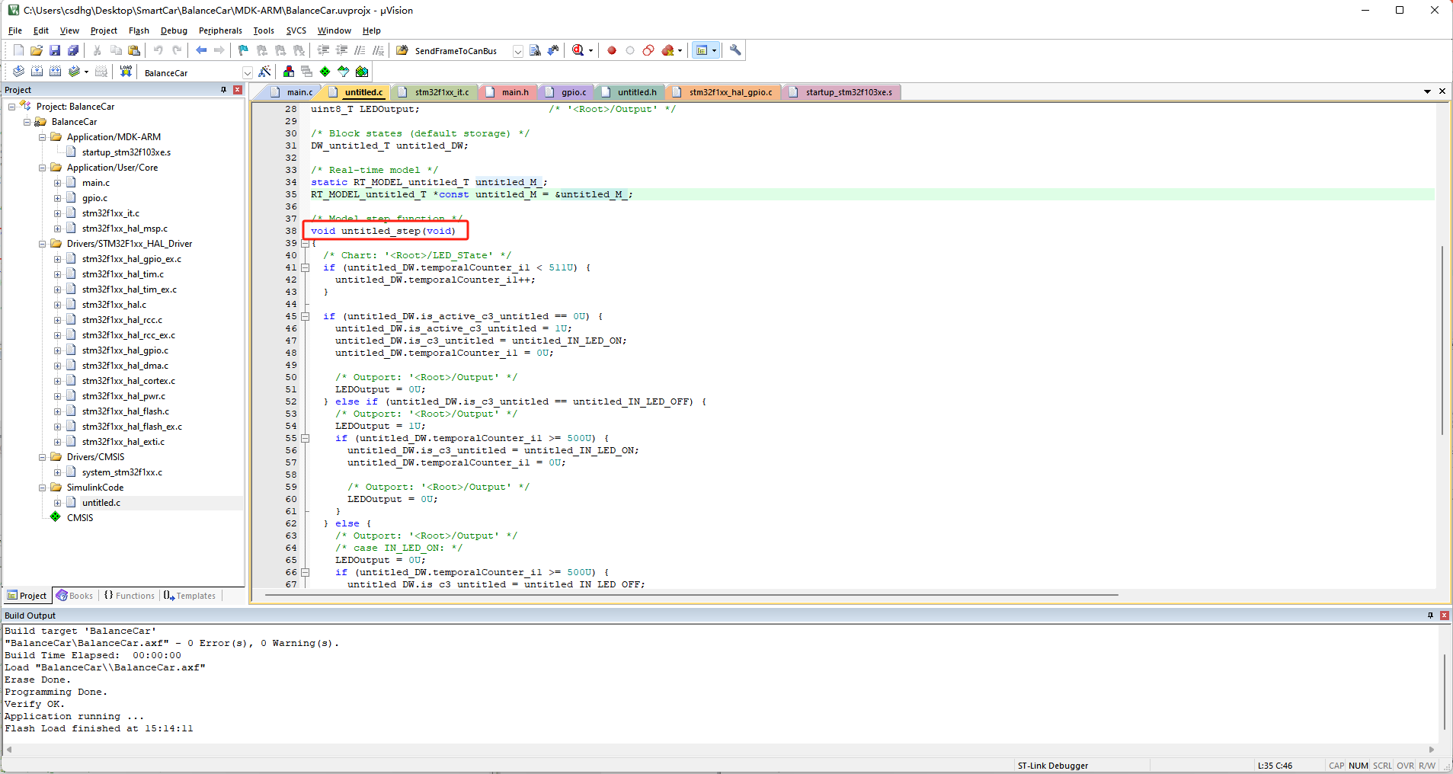Open the Peripherals menu
The width and height of the screenshot is (1453, 774).
pyautogui.click(x=220, y=30)
